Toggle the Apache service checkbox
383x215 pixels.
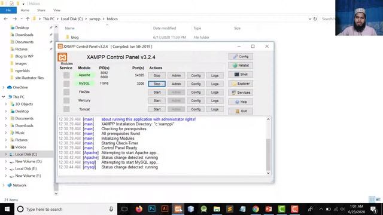tap(66, 75)
